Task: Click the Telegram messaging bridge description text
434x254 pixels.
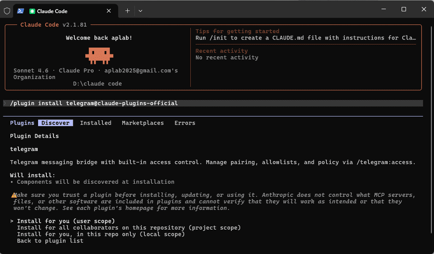Action: click(213, 162)
